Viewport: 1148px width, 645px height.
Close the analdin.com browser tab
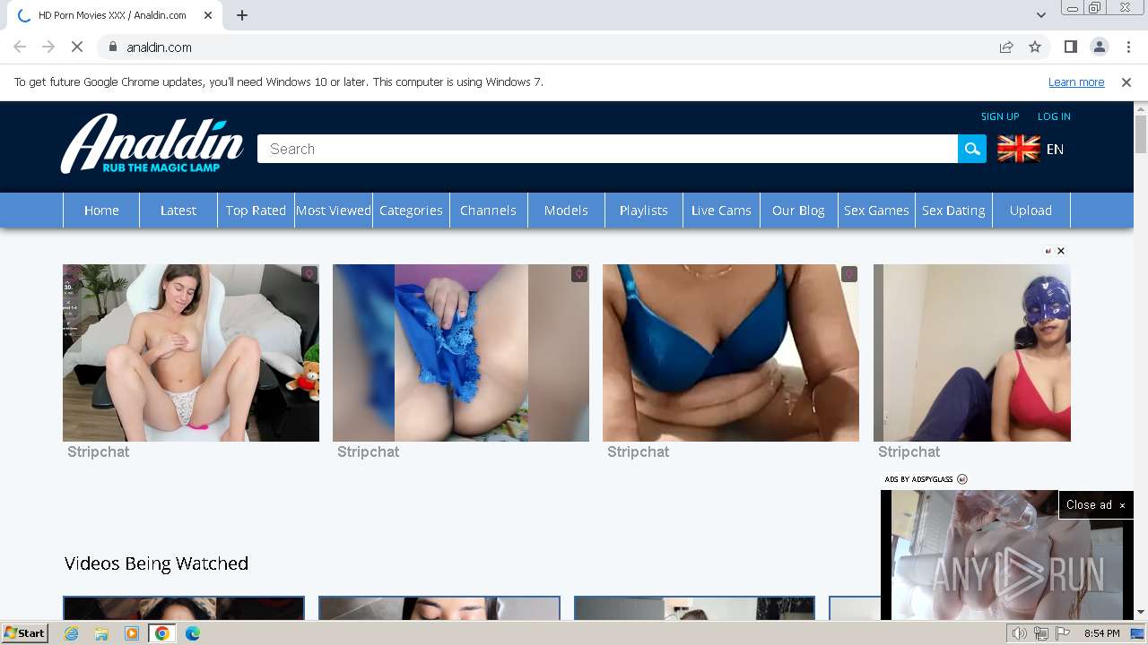[x=209, y=15]
